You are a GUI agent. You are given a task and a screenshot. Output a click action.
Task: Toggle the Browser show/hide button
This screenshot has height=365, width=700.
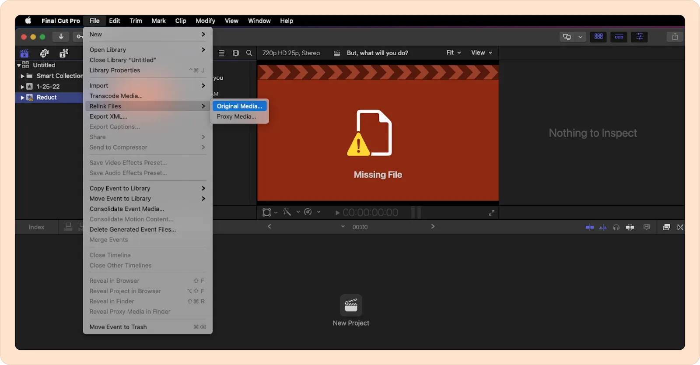[598, 37]
